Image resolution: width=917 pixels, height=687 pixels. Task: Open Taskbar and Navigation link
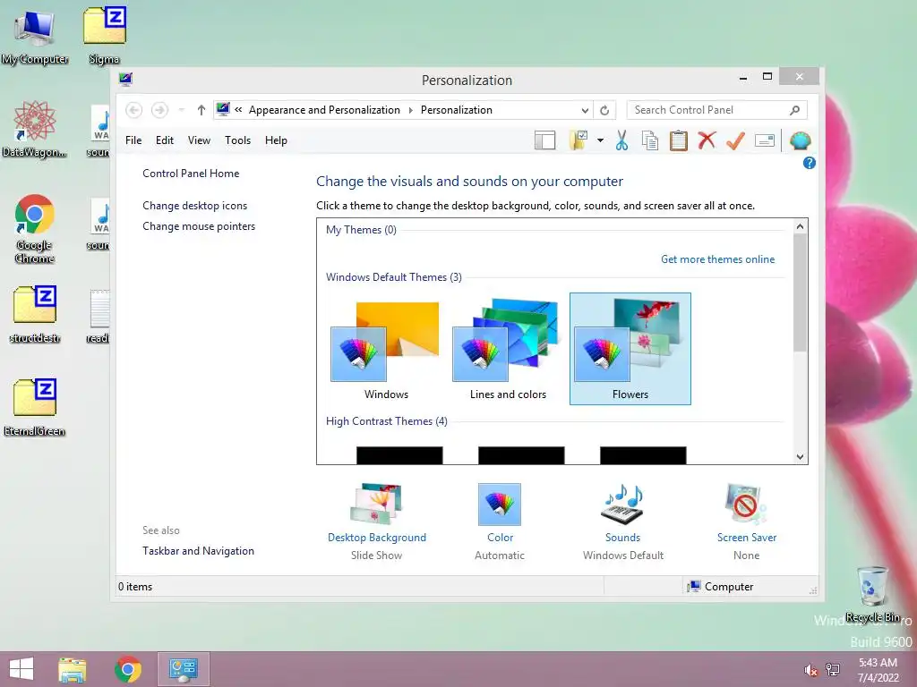[198, 551]
